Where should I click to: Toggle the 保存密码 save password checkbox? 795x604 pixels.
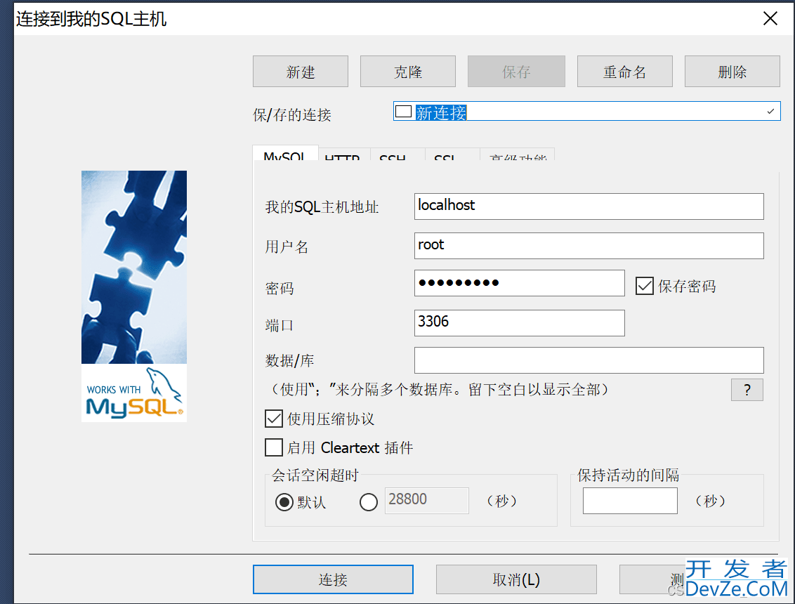645,286
